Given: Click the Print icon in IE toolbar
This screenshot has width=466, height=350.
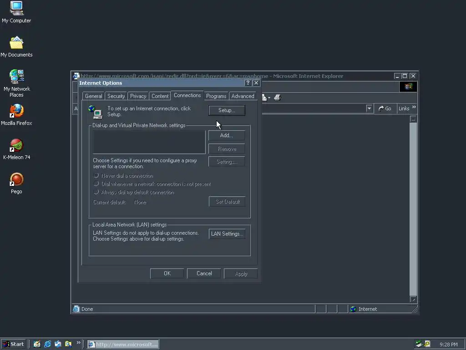Looking at the screenshot, I should 278,98.
